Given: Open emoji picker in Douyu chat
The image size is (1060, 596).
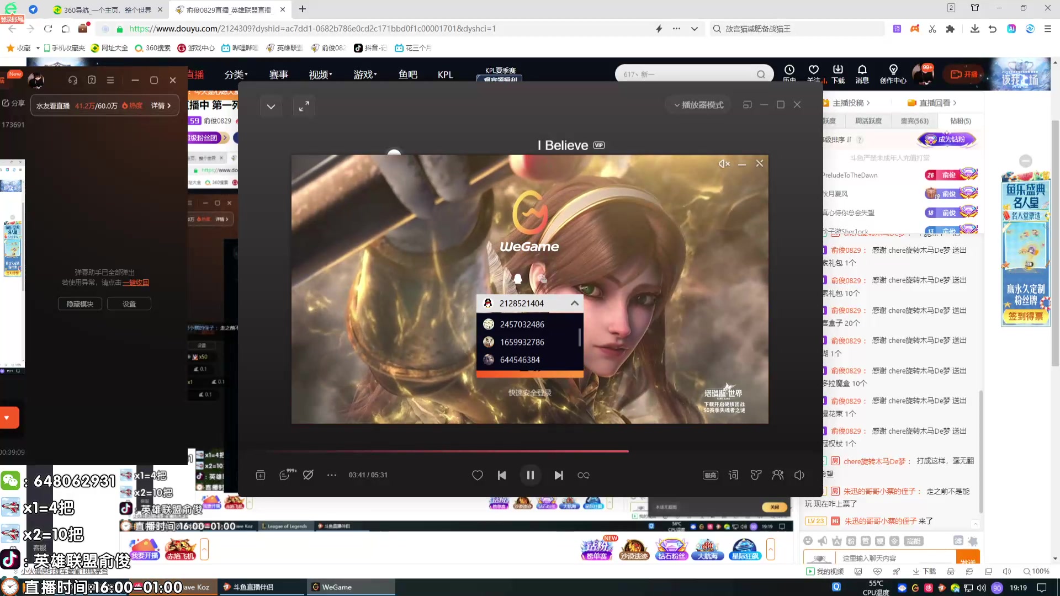Looking at the screenshot, I should [x=808, y=541].
